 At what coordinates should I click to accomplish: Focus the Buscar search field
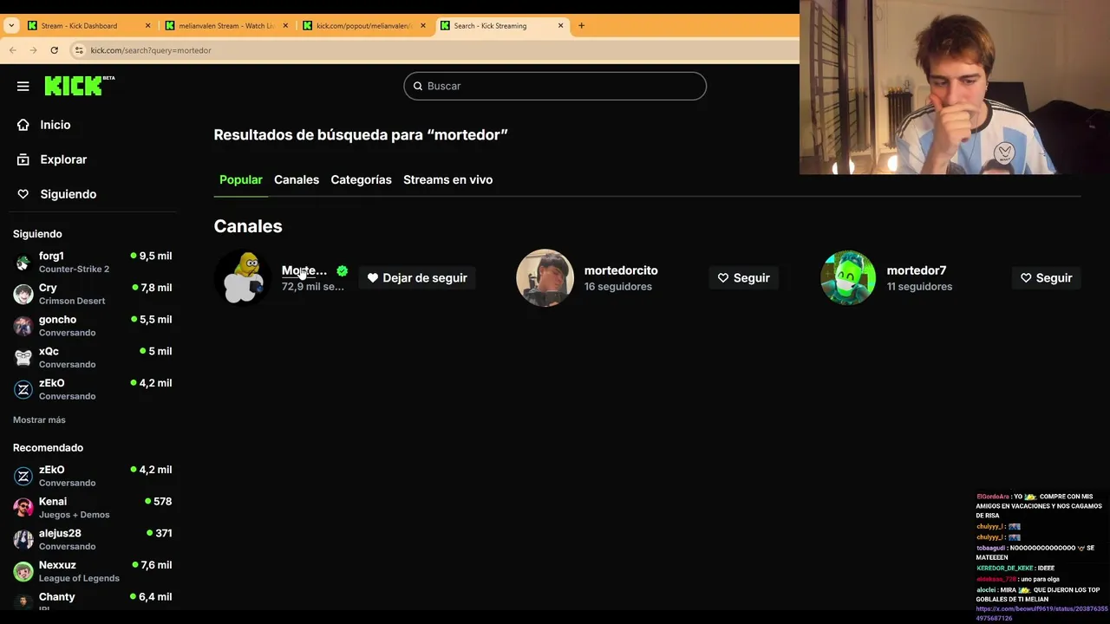(555, 86)
